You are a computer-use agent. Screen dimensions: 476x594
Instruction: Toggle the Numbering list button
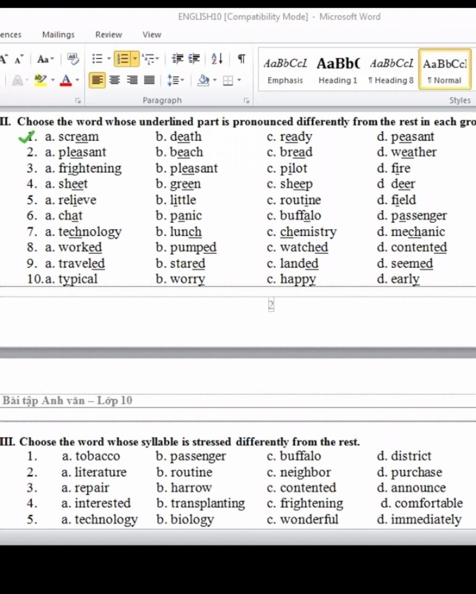pyautogui.click(x=123, y=59)
